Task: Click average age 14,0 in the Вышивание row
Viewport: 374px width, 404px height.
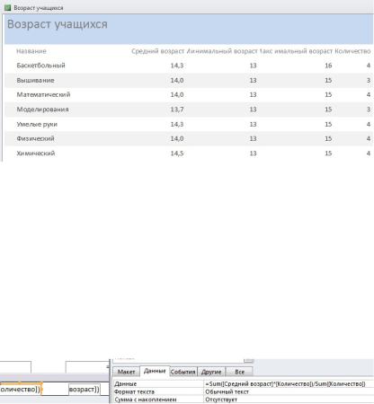Action: click(x=177, y=80)
